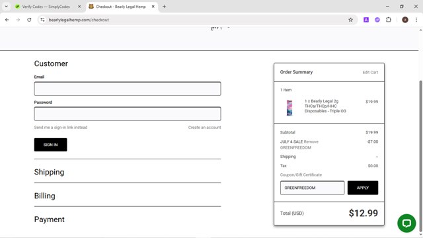
Task: Open the green live chat bubble
Action: (x=406, y=223)
